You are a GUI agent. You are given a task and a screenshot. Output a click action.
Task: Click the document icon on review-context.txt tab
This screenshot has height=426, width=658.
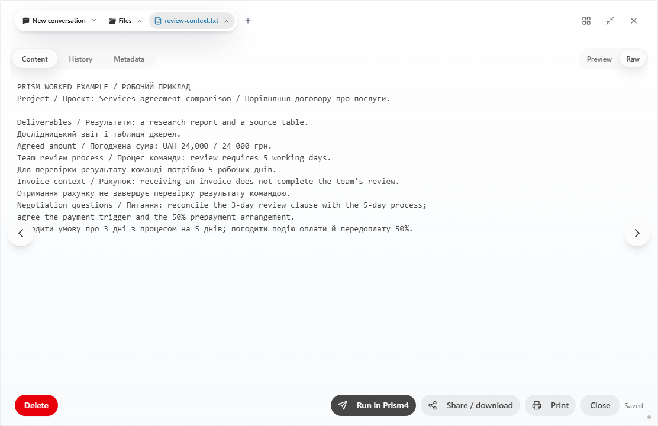point(158,21)
